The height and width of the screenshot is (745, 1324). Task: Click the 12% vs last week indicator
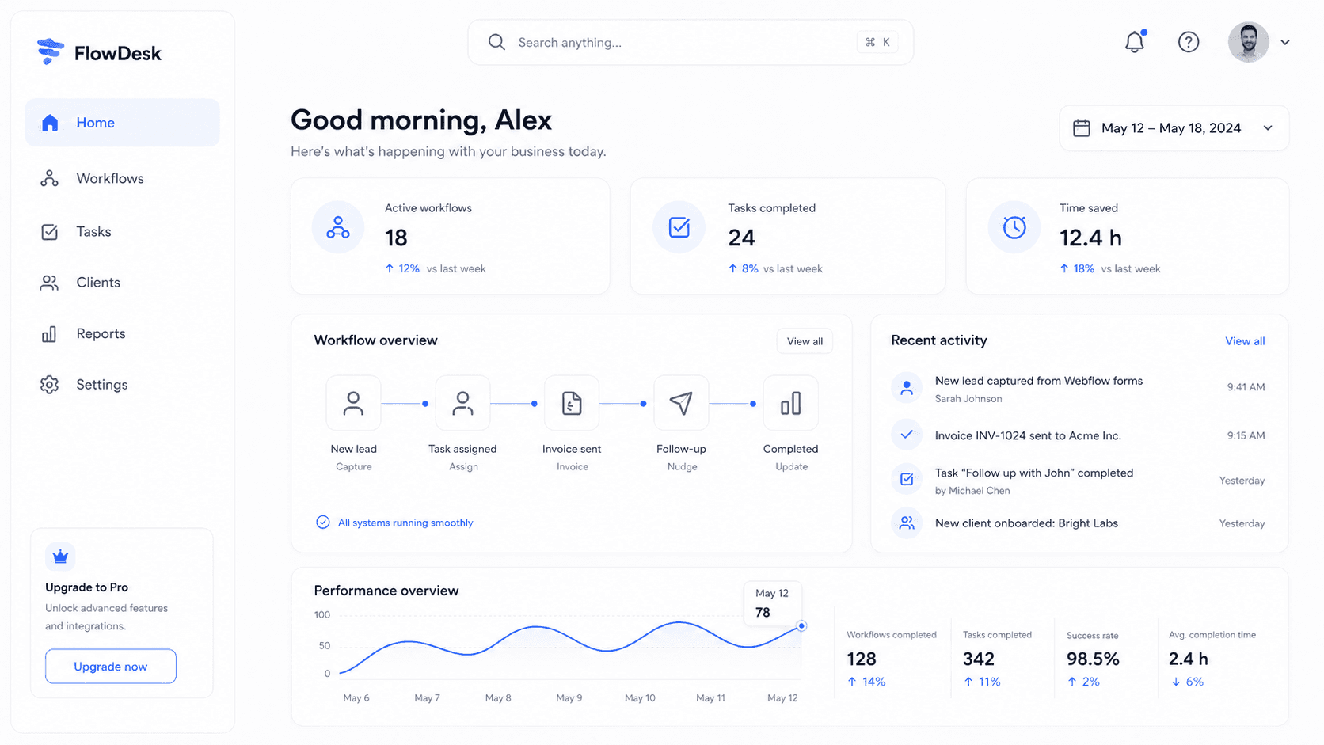tap(436, 269)
